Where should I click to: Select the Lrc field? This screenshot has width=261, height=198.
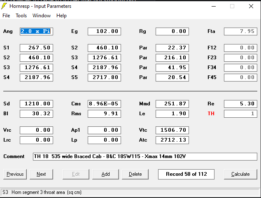37,140
